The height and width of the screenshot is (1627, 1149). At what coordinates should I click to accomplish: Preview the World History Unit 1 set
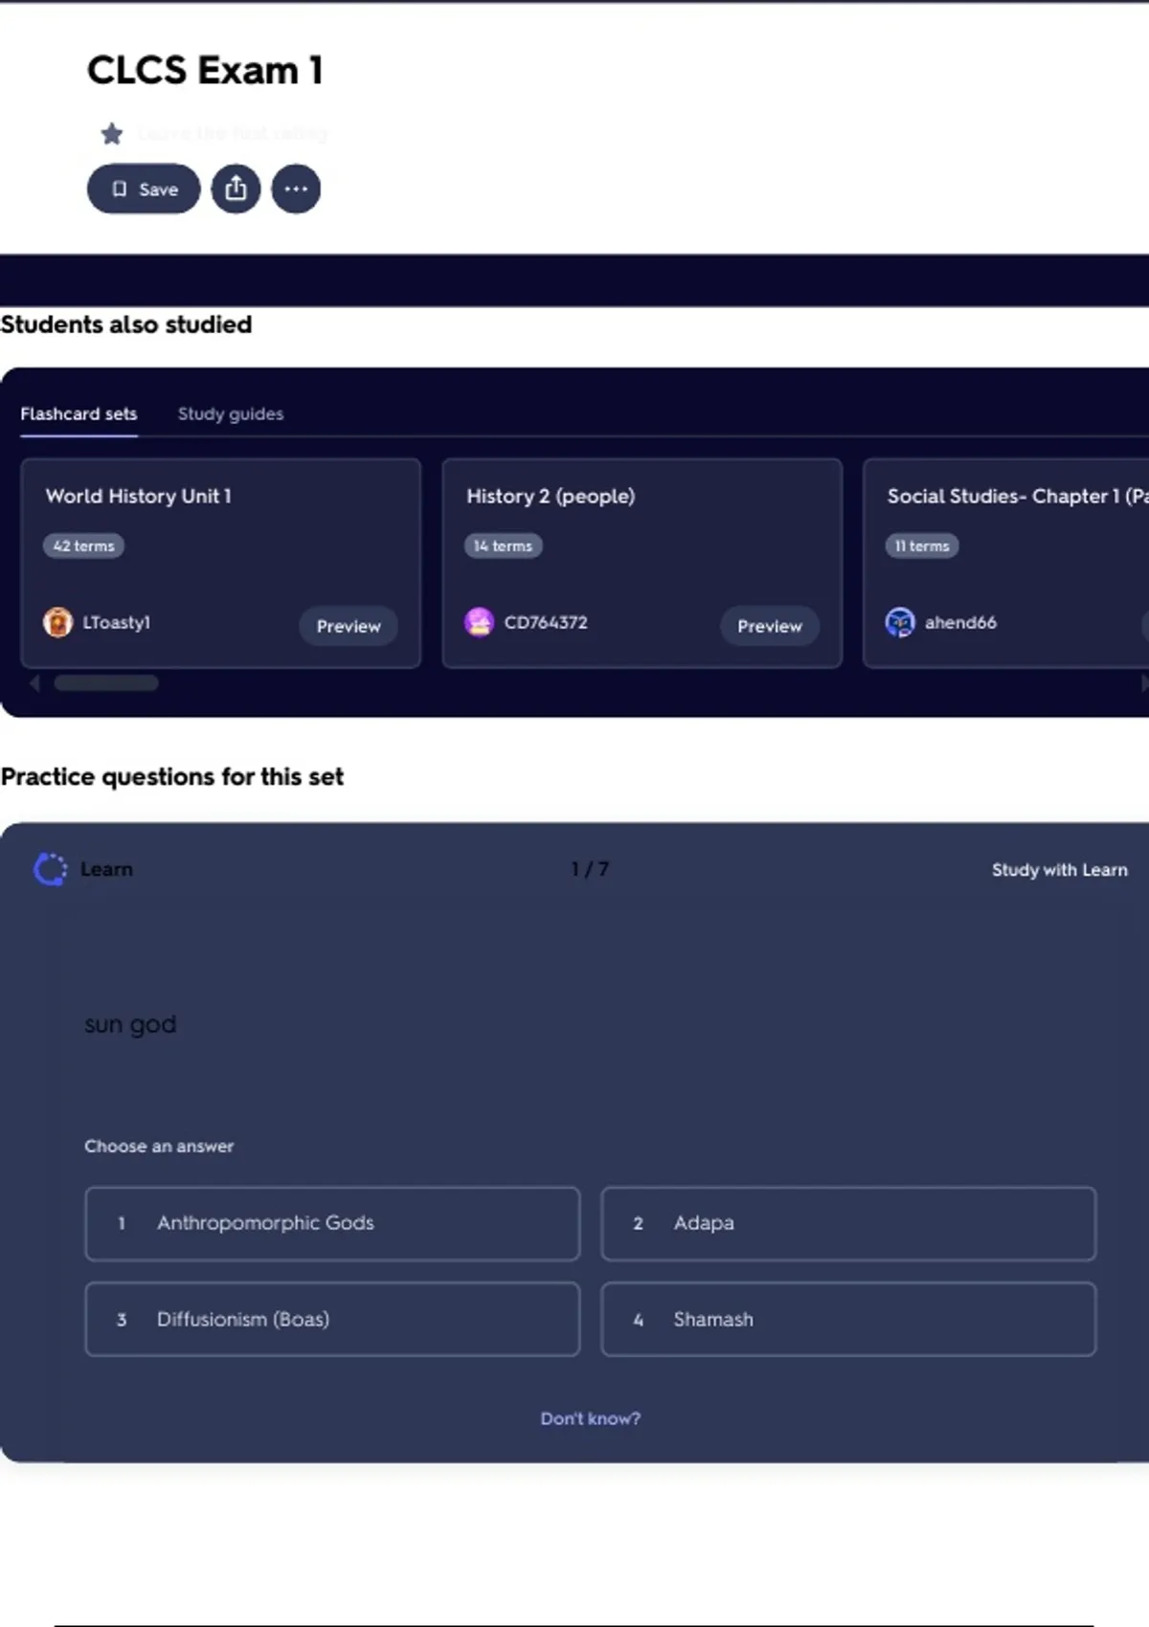[349, 626]
